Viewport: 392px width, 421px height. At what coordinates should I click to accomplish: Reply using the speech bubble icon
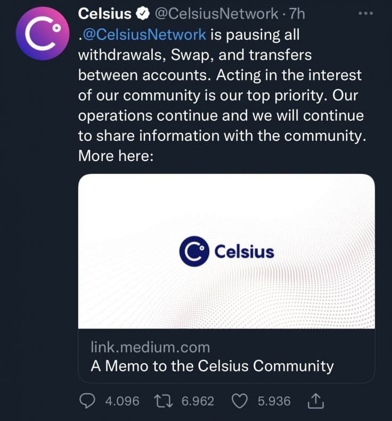pyautogui.click(x=88, y=401)
